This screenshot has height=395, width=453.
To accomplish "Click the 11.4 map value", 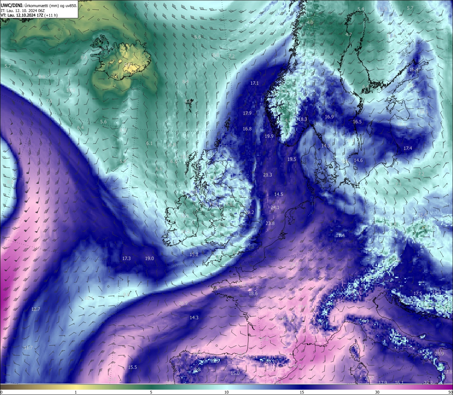I will (x=340, y=235).
